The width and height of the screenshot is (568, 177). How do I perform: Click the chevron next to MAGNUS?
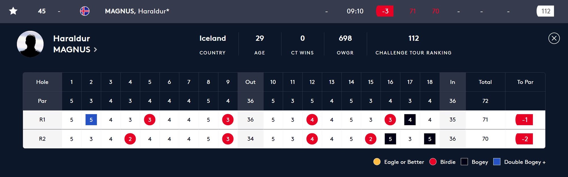tap(95, 49)
